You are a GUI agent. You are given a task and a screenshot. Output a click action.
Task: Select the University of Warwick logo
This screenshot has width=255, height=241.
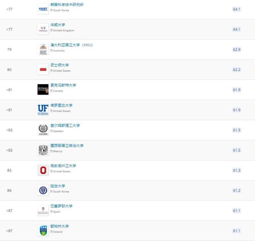tap(43, 29)
